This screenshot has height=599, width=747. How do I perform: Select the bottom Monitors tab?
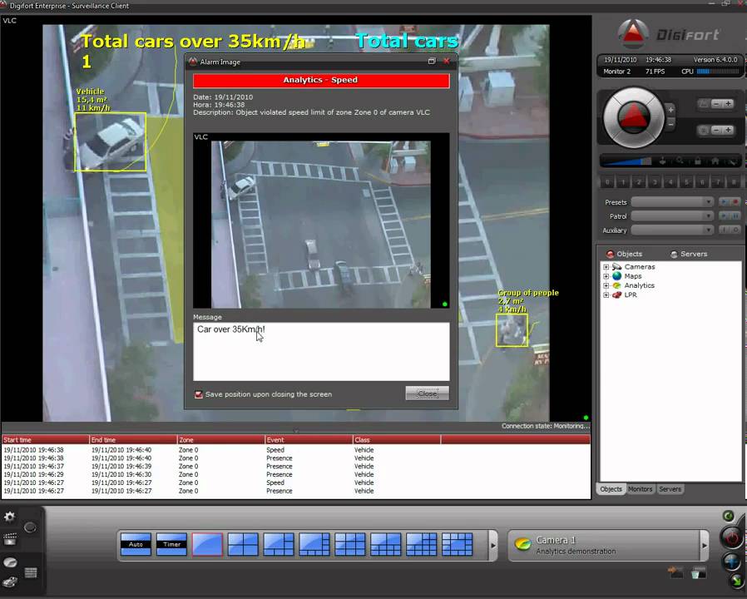coord(640,489)
